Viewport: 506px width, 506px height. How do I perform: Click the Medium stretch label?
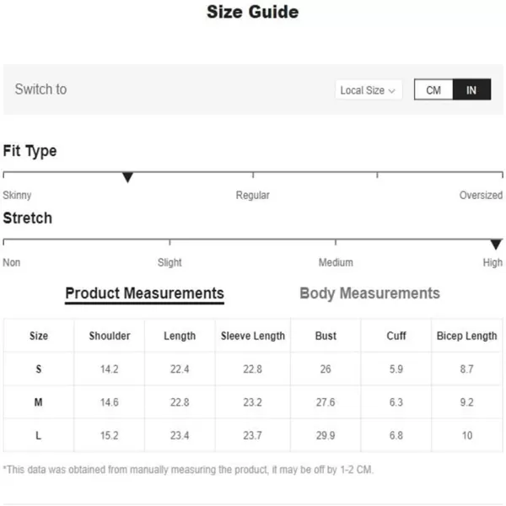pos(336,263)
